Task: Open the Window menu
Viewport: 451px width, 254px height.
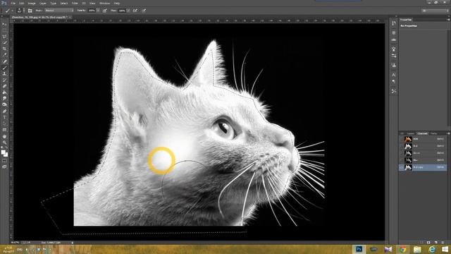Action: 104,3
